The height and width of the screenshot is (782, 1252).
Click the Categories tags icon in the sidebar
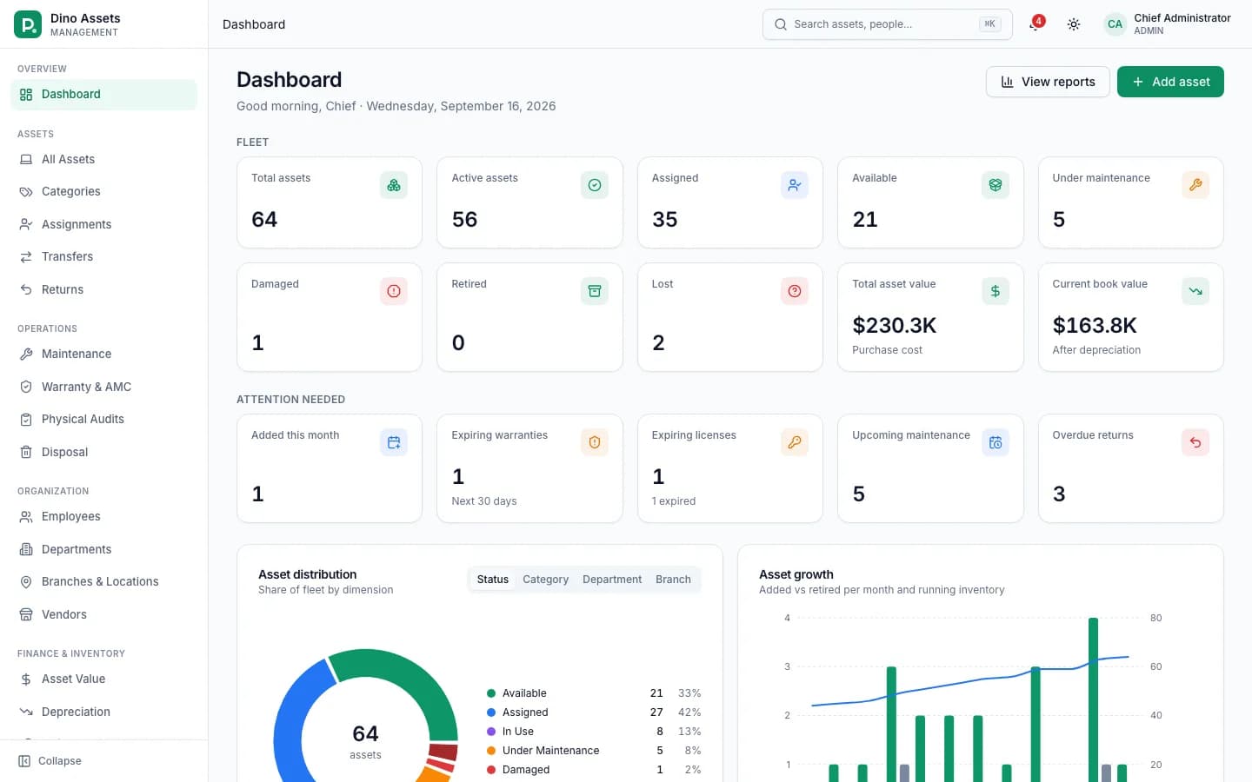[26, 191]
